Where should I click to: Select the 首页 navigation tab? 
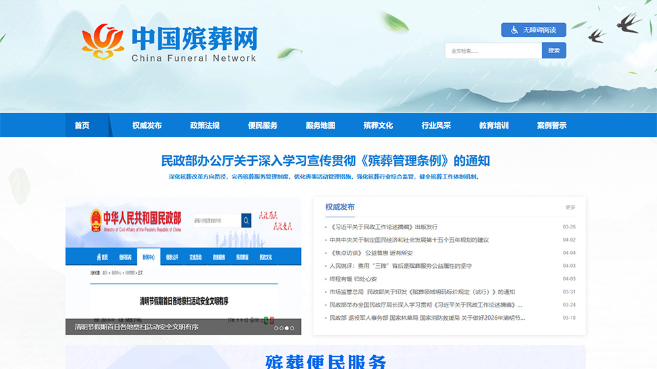[81, 125]
